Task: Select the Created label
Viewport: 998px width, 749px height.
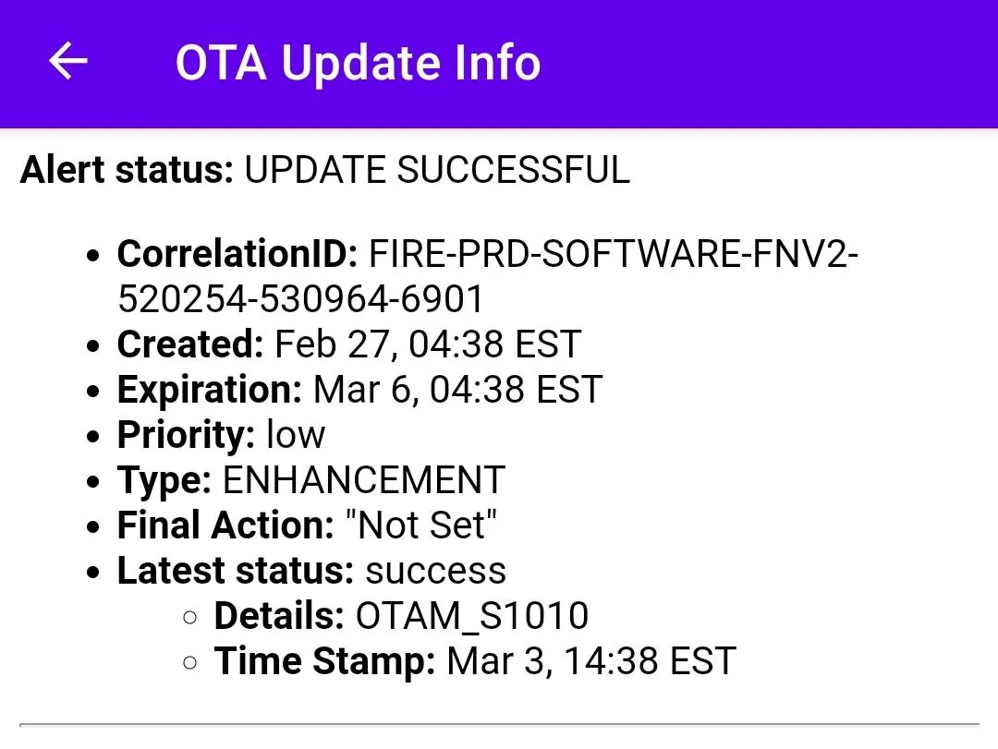Action: point(190,344)
